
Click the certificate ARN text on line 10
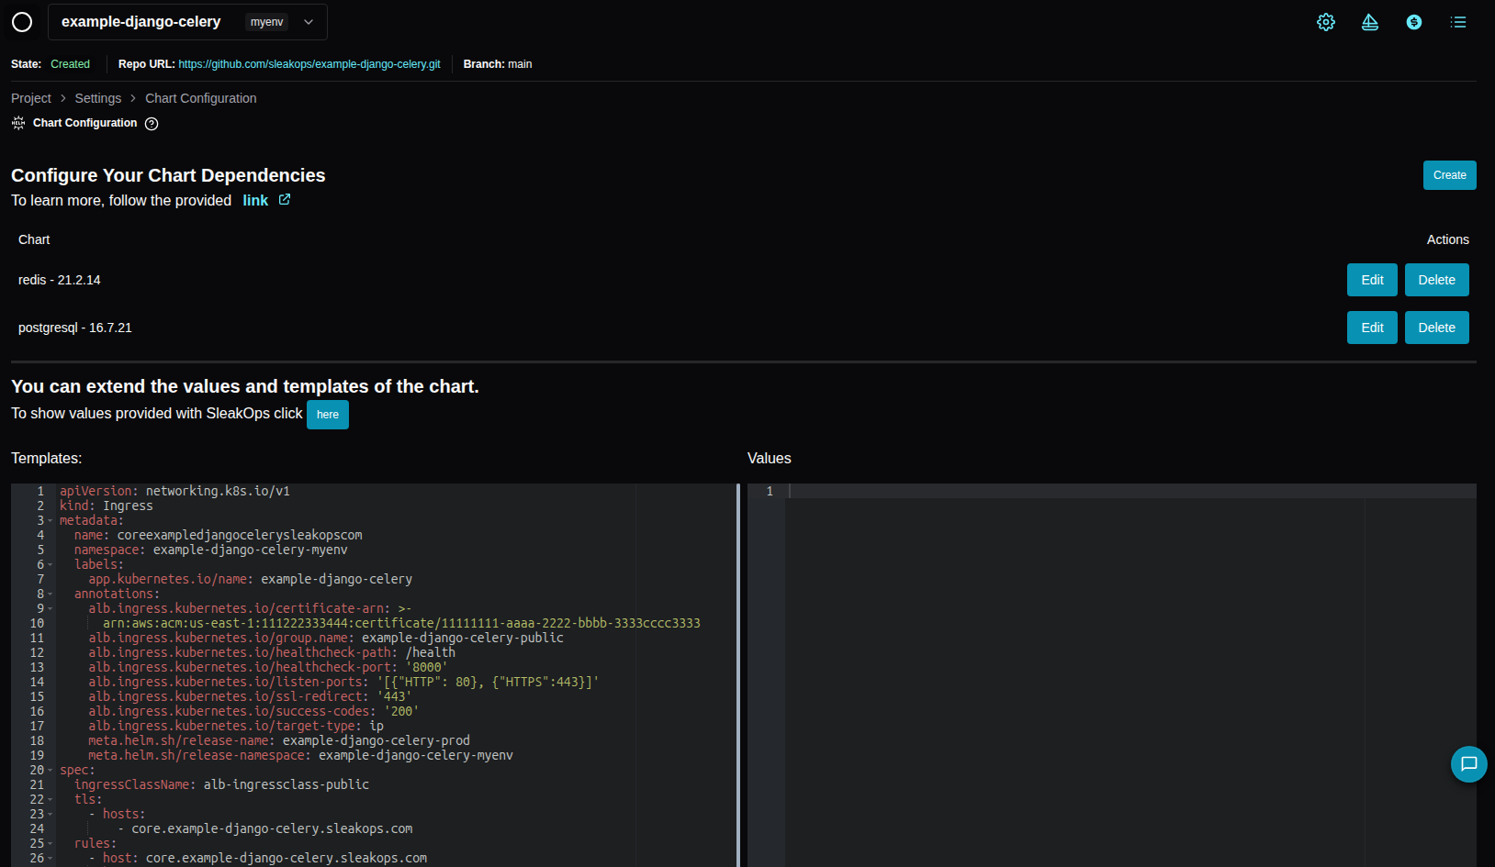(x=401, y=624)
